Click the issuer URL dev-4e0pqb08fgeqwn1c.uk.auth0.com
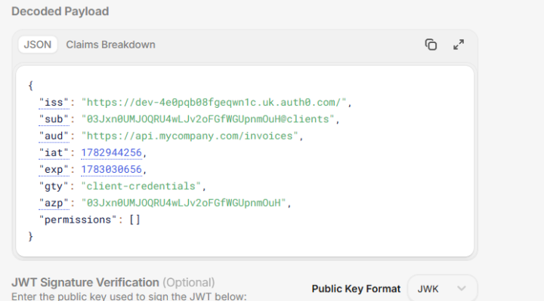 pos(214,103)
